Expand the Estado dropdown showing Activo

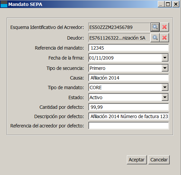pyautogui.click(x=165, y=97)
